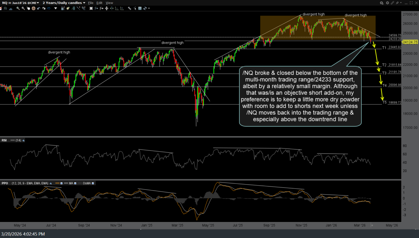The width and height of the screenshot is (419, 238).
Task: Select the text annotation tool
Action: pyautogui.click(x=140, y=8)
